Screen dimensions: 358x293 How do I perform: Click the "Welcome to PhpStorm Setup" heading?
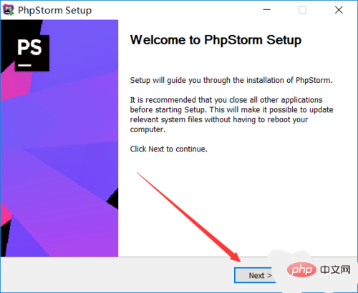[216, 40]
